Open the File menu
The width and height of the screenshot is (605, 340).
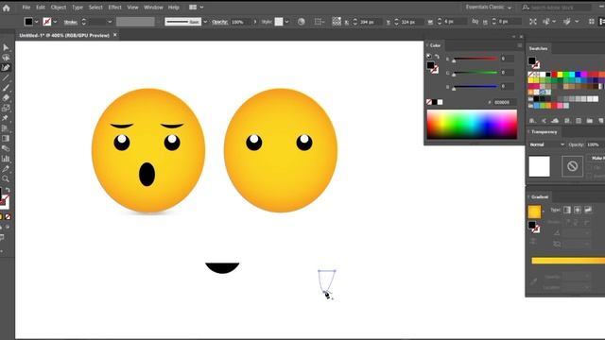click(26, 8)
